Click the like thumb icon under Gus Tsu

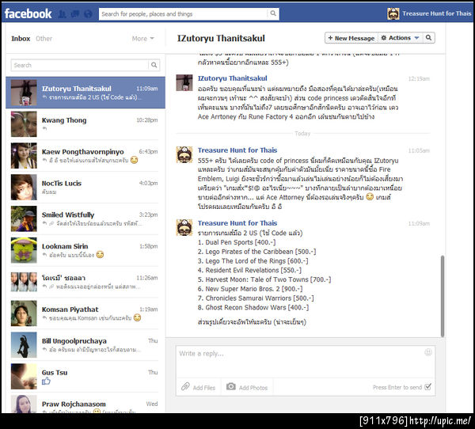46,381
